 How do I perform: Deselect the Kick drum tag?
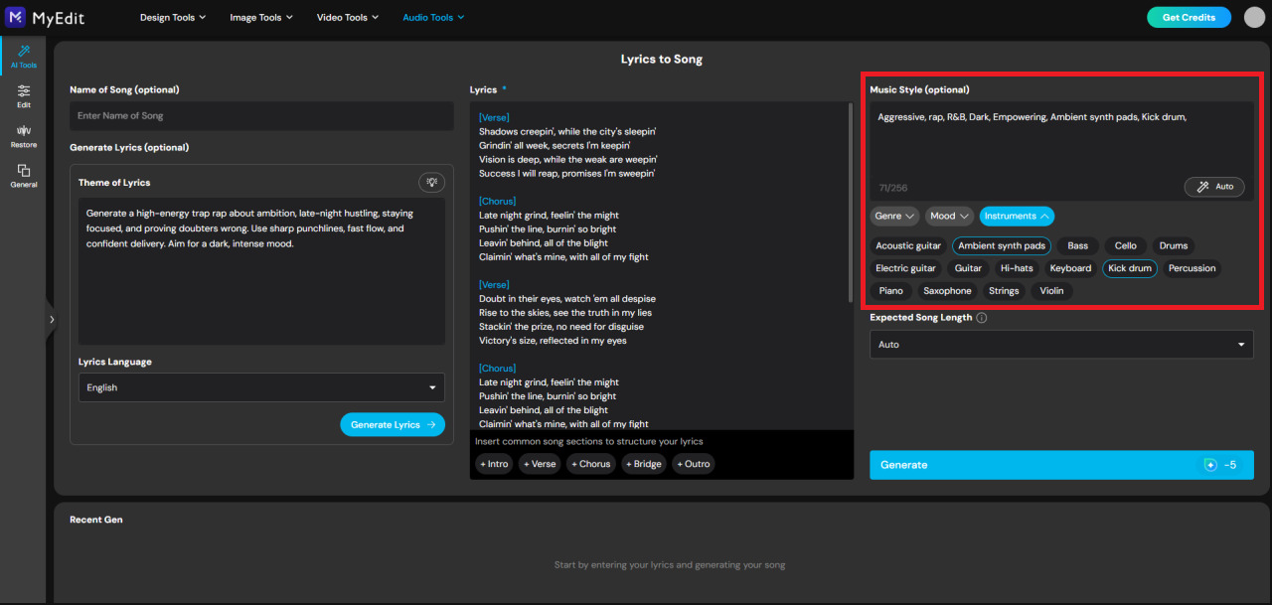[x=1130, y=268]
